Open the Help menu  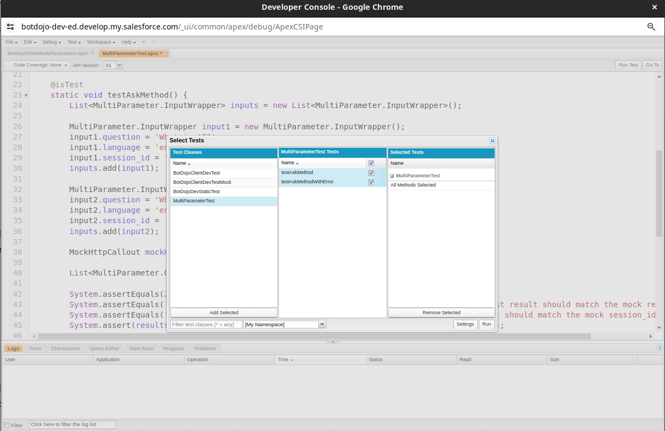[x=129, y=42]
